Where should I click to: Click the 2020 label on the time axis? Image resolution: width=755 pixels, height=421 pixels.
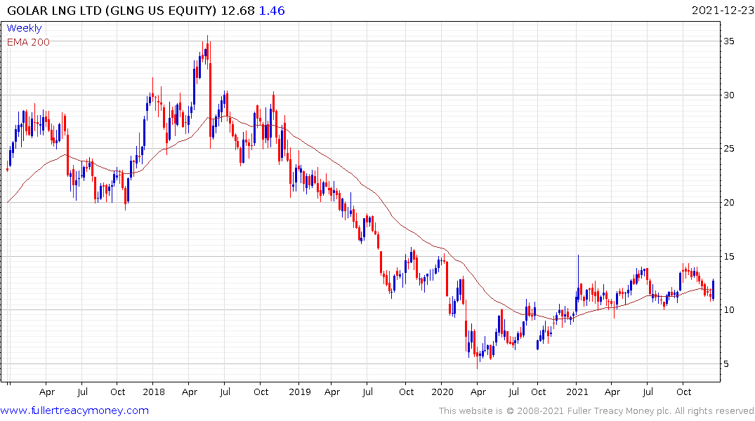[442, 392]
